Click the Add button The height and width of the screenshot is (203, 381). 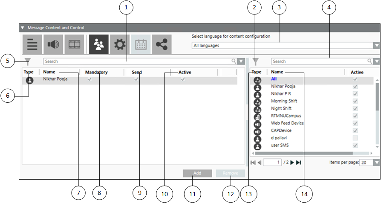(197, 174)
